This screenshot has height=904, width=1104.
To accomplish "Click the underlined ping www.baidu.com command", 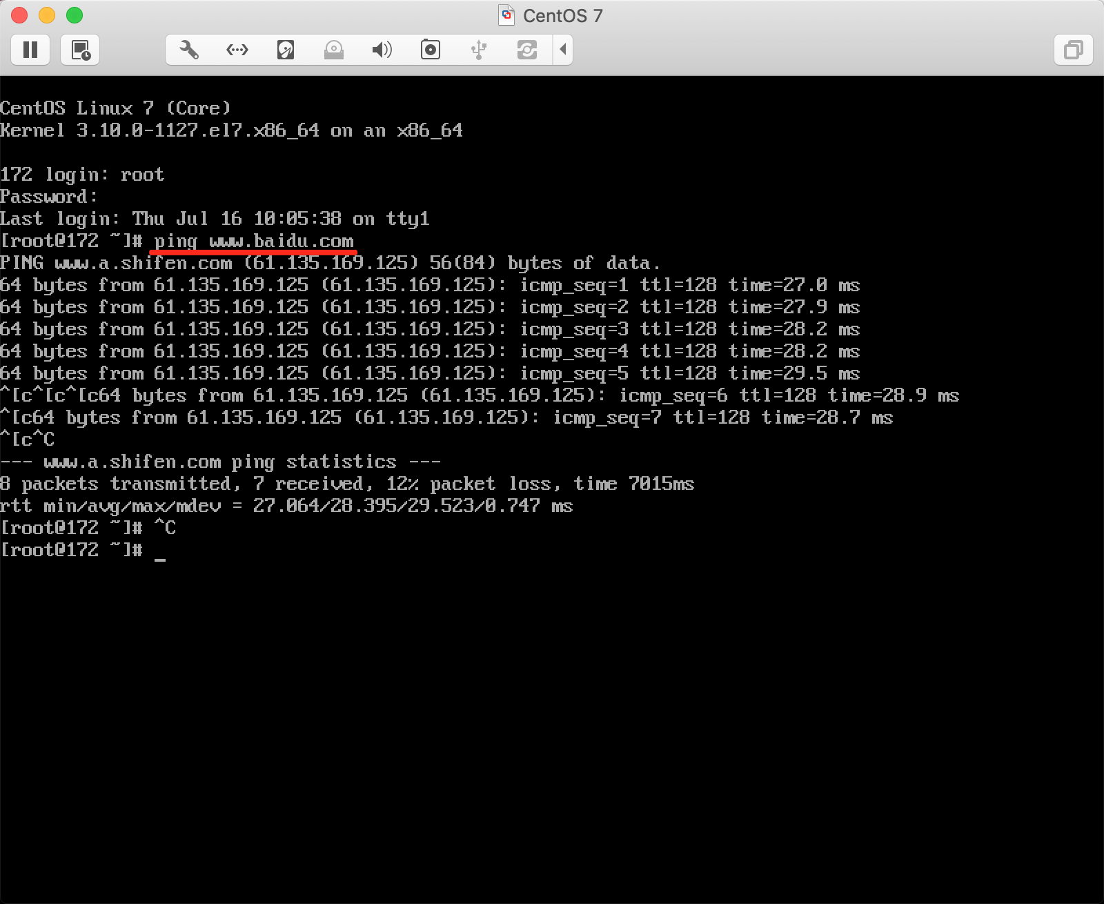I will pyautogui.click(x=254, y=242).
